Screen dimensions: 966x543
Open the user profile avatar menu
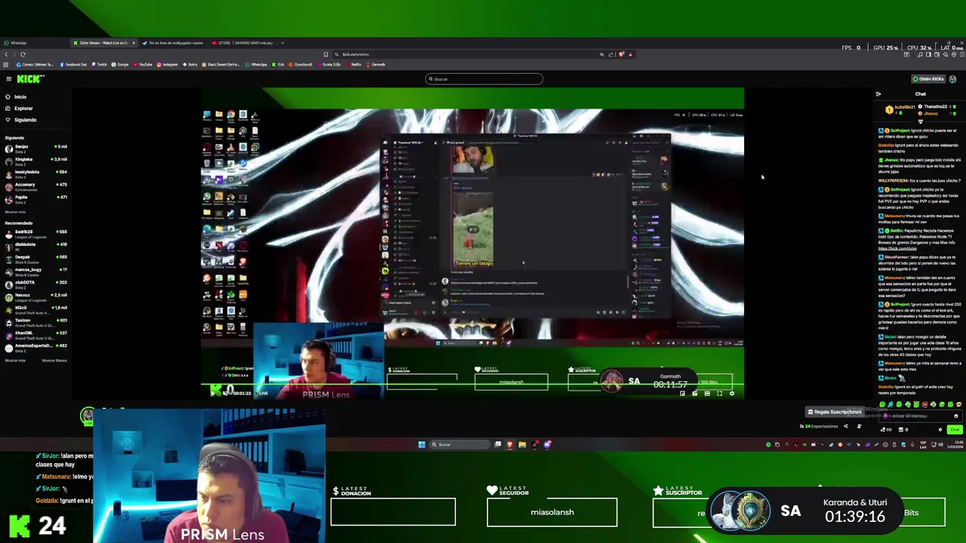tap(952, 78)
